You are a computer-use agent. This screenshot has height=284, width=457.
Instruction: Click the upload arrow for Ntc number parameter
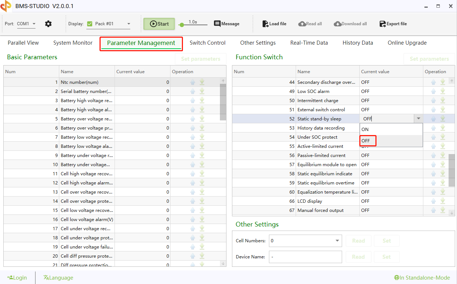click(x=193, y=82)
